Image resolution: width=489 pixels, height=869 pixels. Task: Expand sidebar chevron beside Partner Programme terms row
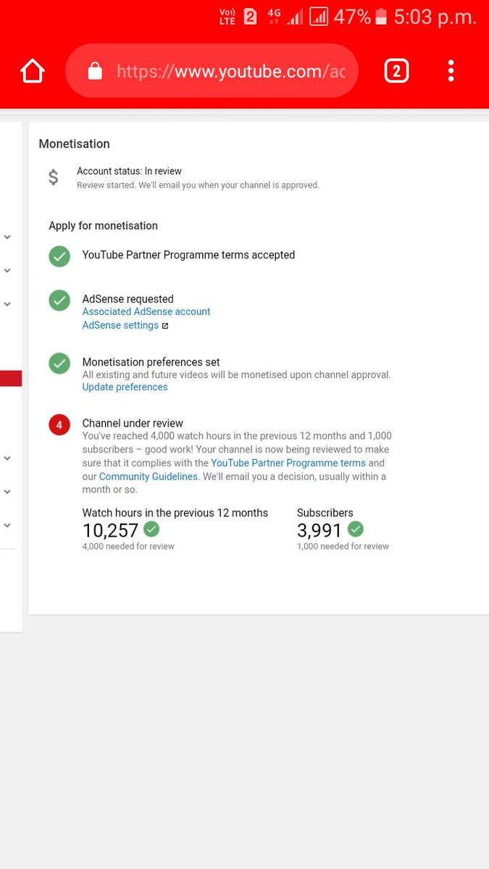pyautogui.click(x=7, y=270)
